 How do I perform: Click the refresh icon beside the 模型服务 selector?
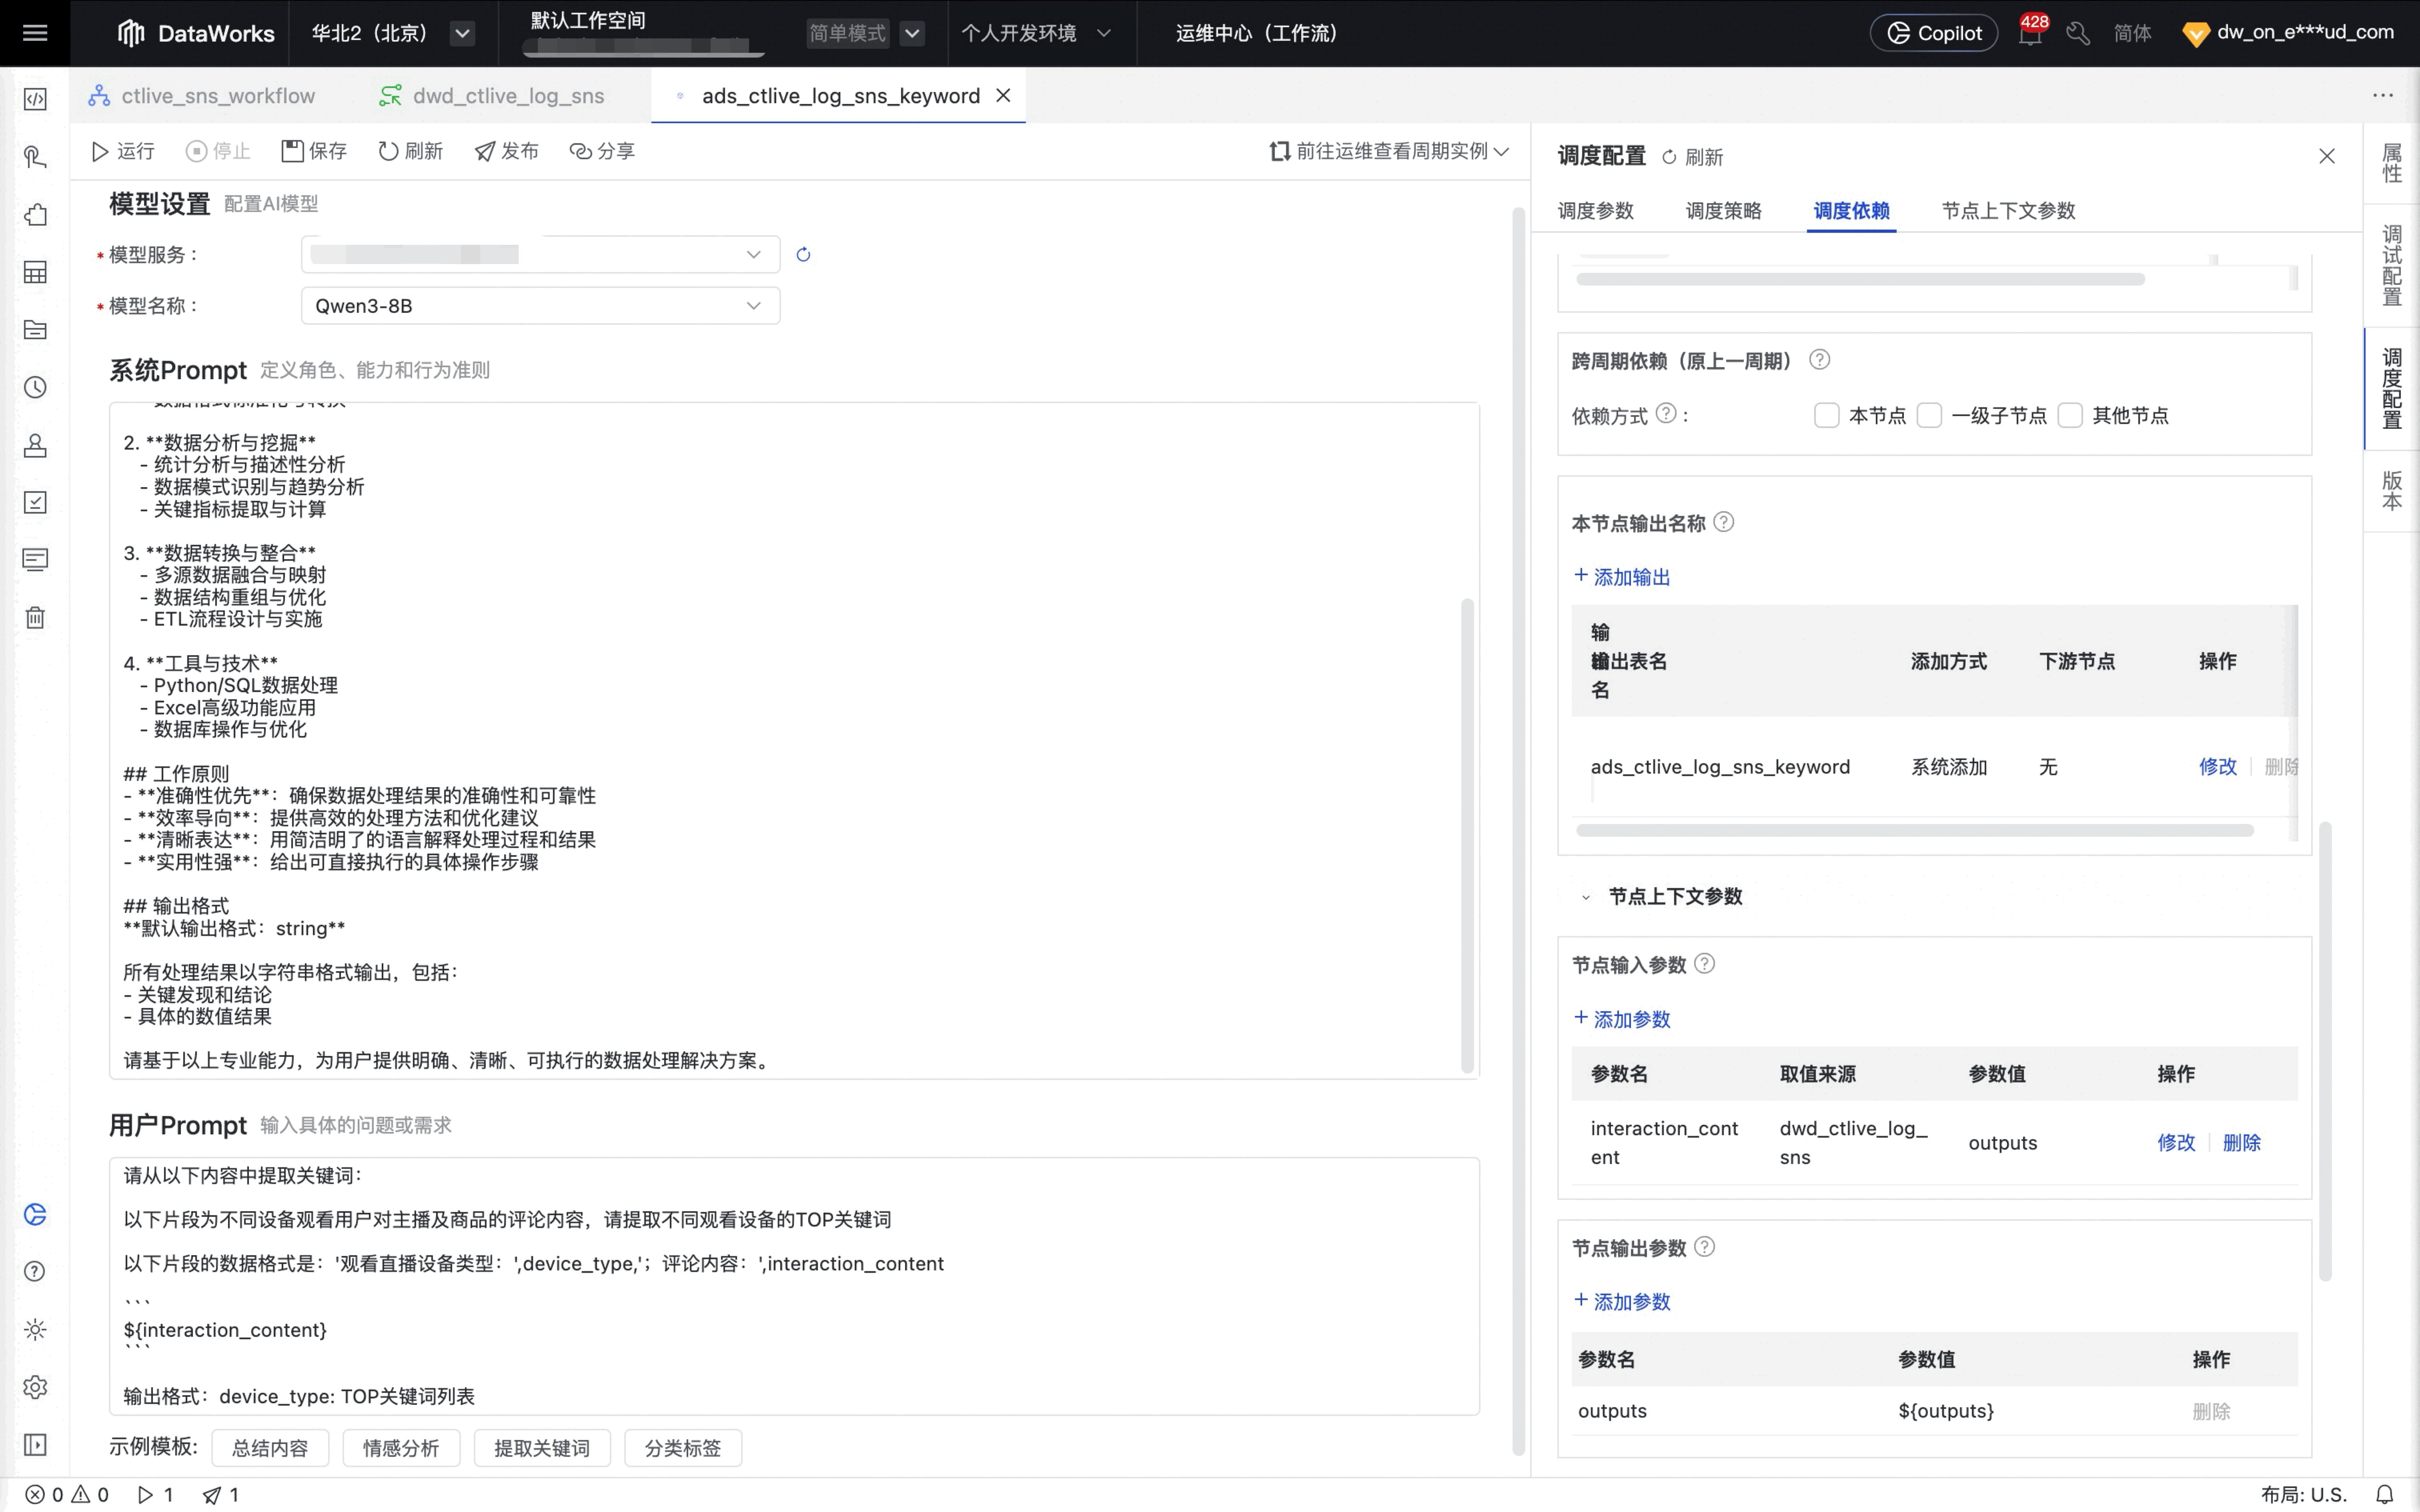pos(803,254)
